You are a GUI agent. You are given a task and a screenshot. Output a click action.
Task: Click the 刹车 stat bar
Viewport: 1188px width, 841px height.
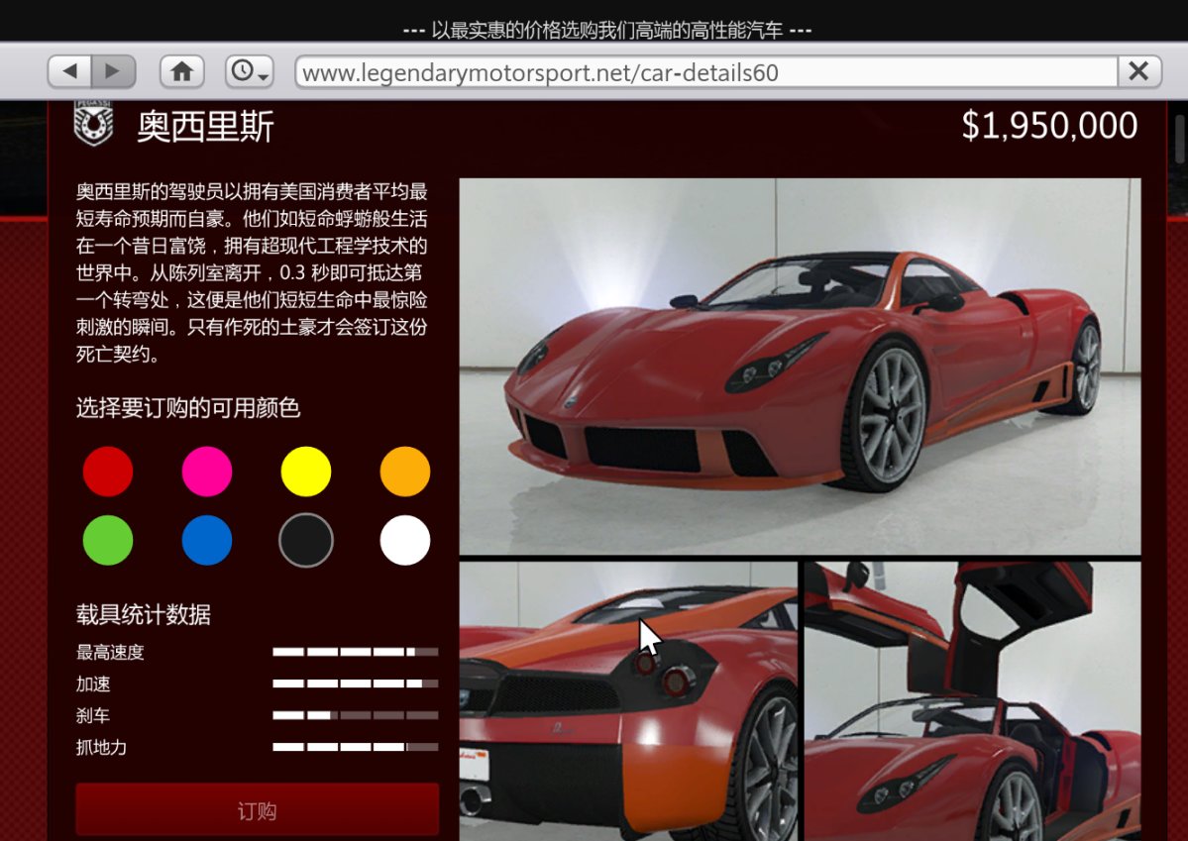356,715
